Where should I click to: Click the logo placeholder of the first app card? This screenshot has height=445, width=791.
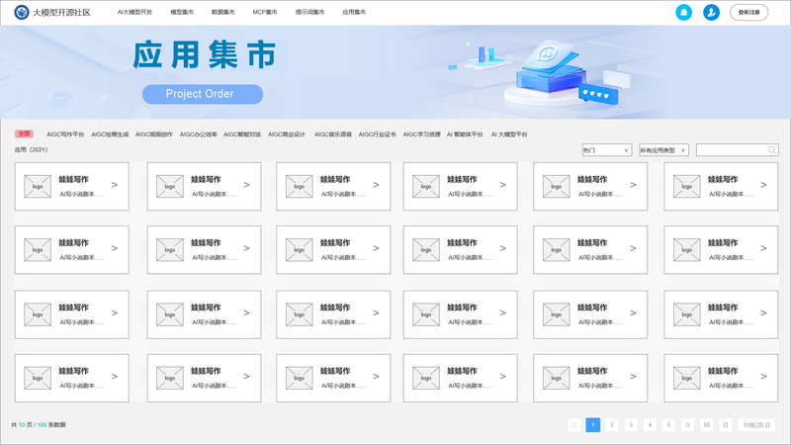[38, 186]
